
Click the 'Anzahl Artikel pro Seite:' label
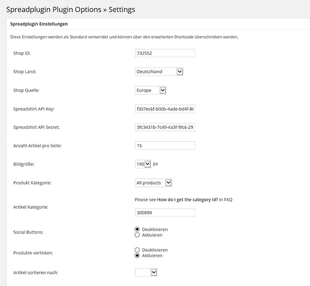pos(37,146)
